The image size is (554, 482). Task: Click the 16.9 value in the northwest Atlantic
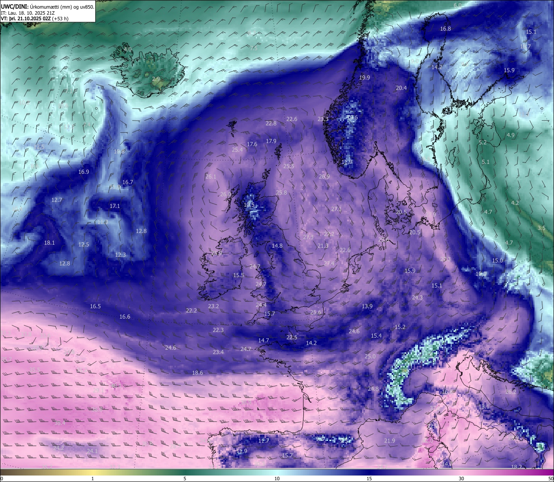(x=84, y=172)
